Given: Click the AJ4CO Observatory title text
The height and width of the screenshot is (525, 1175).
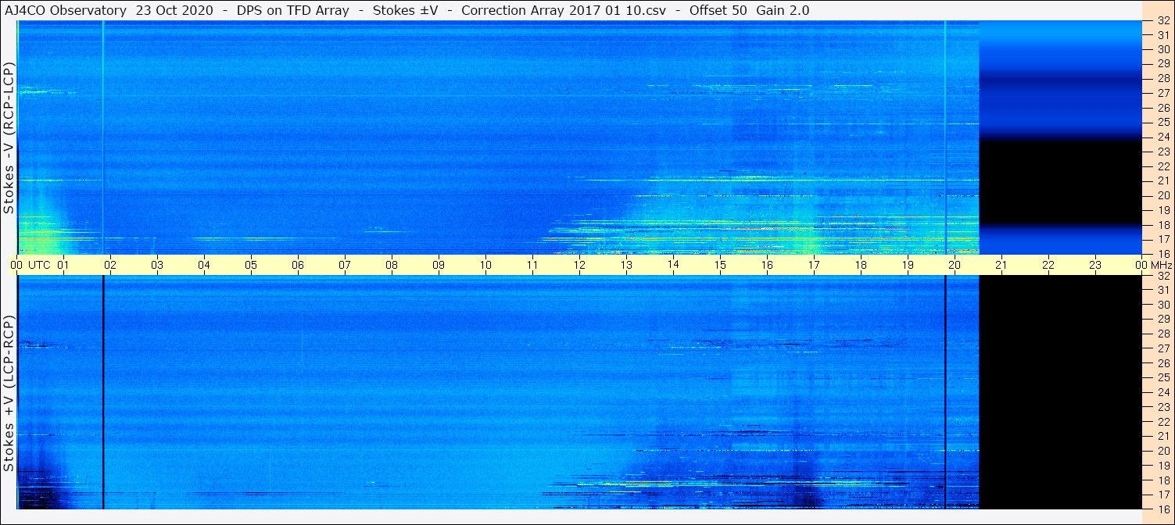Looking at the screenshot, I should point(65,10).
